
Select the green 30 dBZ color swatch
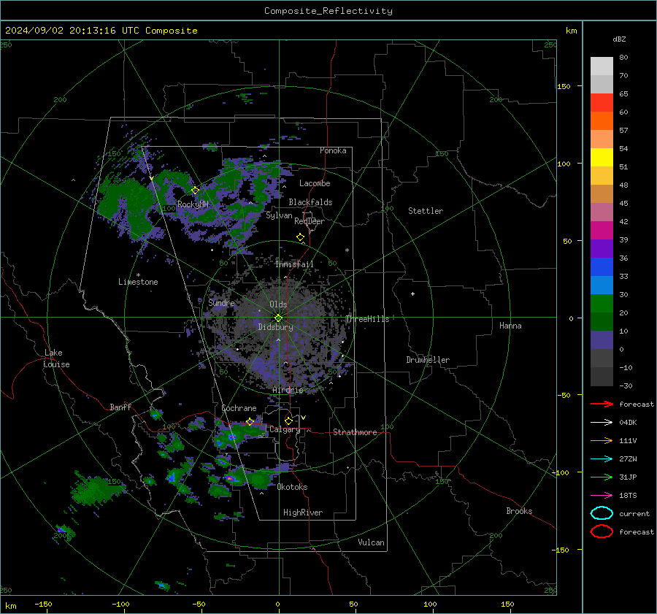point(602,304)
